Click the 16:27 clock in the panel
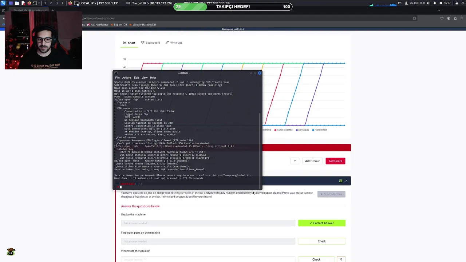The height and width of the screenshot is (262, 466). point(447,3)
